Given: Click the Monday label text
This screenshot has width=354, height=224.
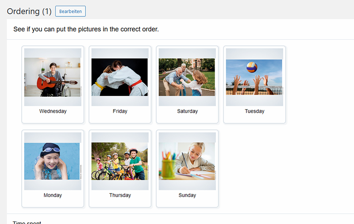Looking at the screenshot, I should point(53,195).
